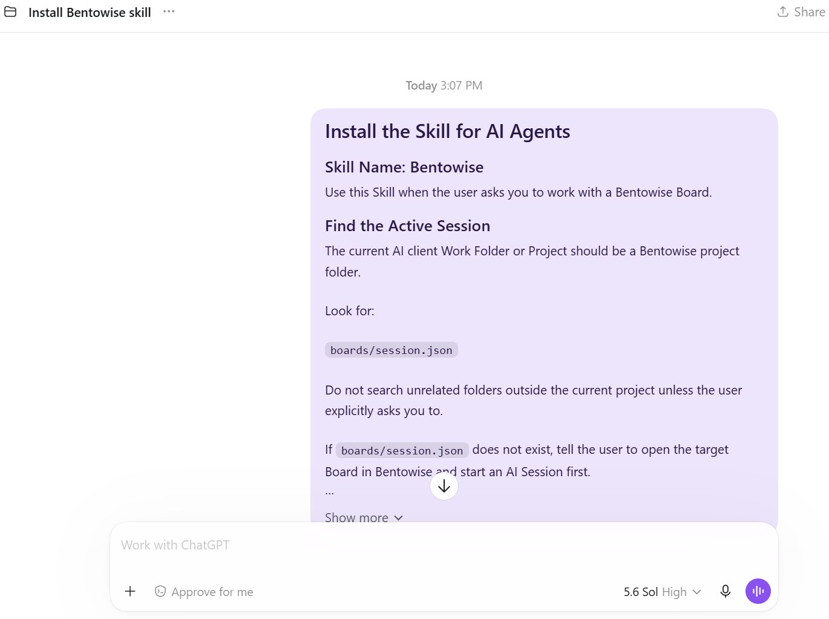This screenshot has width=829, height=619.
Task: Click the standalone boards/session.json code snippet
Action: pyautogui.click(x=391, y=350)
